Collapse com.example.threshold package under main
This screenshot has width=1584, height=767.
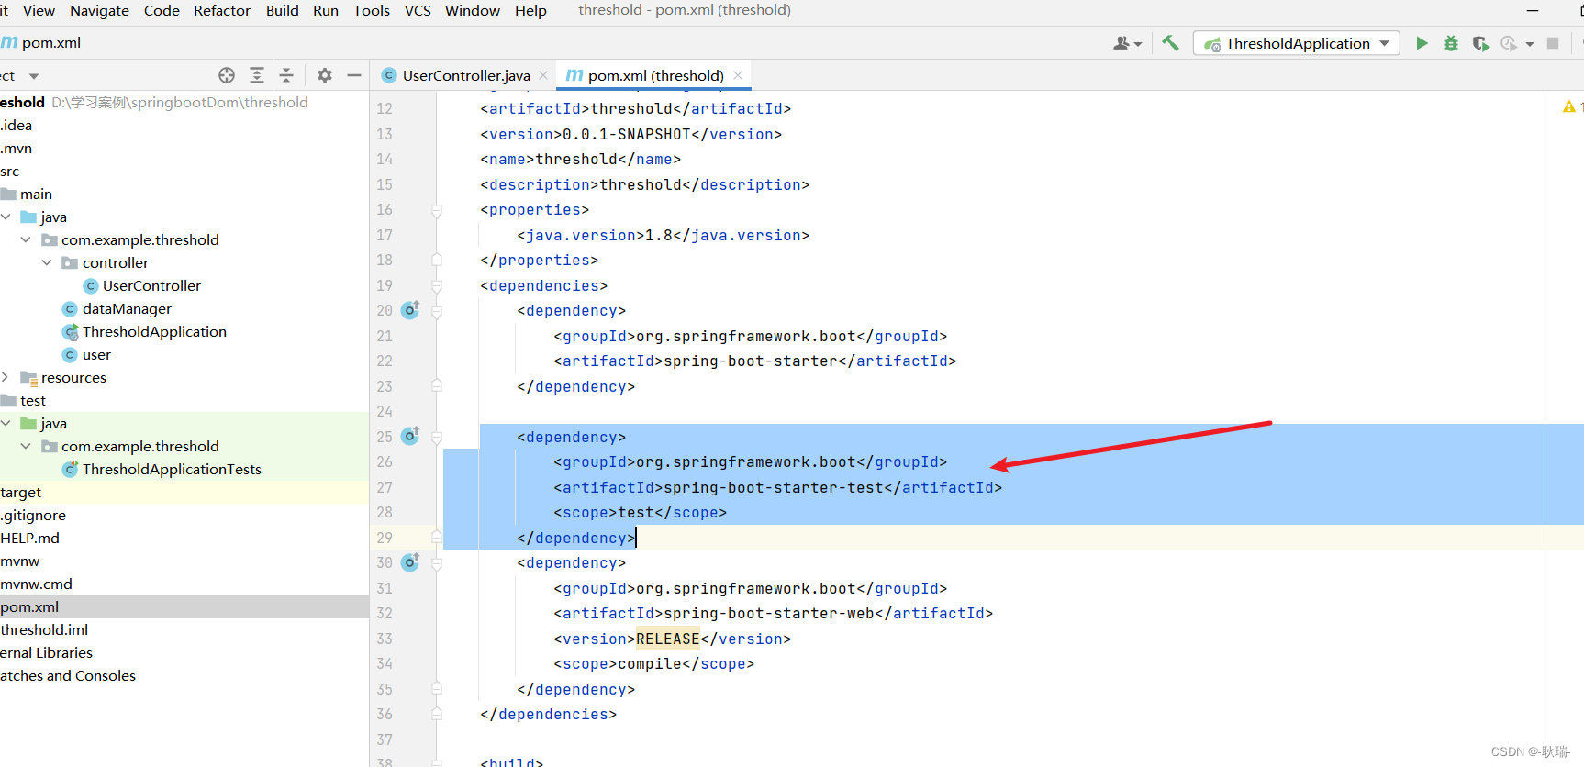[x=26, y=239]
